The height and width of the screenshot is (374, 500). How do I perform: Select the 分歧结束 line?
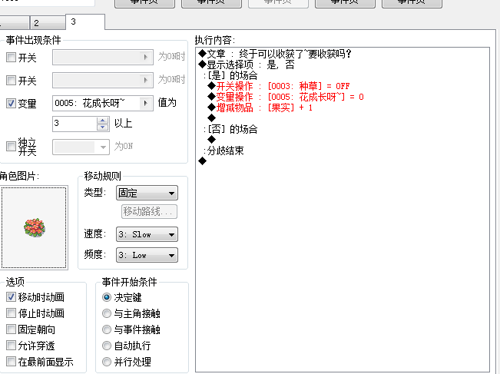click(x=224, y=151)
